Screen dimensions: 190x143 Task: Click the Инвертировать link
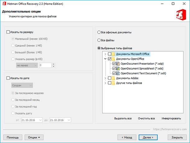coord(171,118)
